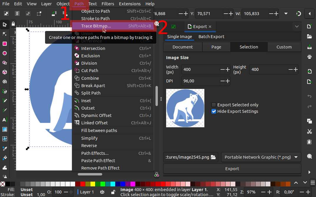Expand the snapping bar side arrow
316x197 pixels.
click(x=310, y=14)
